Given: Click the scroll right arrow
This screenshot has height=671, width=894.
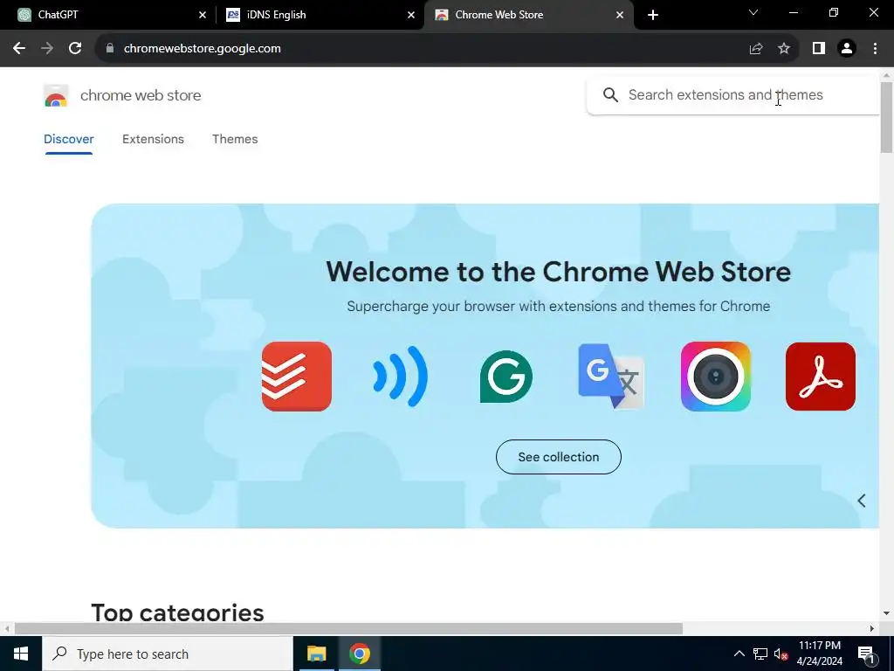Looking at the screenshot, I should (x=871, y=629).
